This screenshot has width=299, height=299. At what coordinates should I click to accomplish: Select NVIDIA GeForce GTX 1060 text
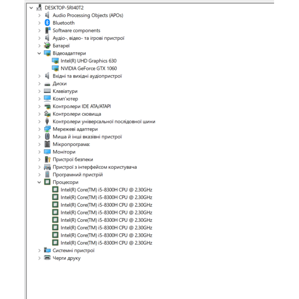click(89, 68)
